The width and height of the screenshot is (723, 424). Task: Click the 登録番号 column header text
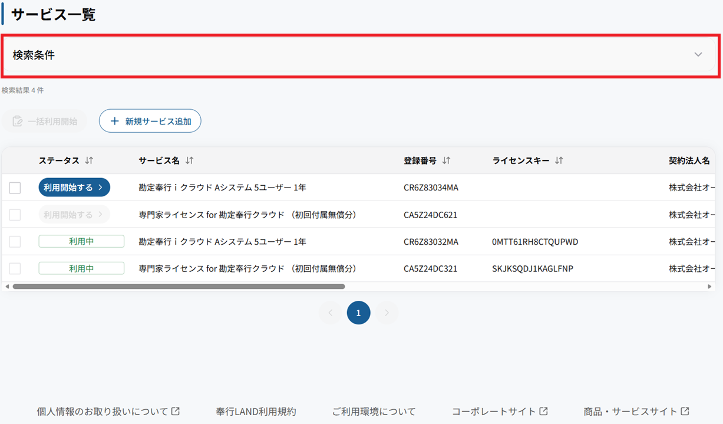tap(420, 160)
